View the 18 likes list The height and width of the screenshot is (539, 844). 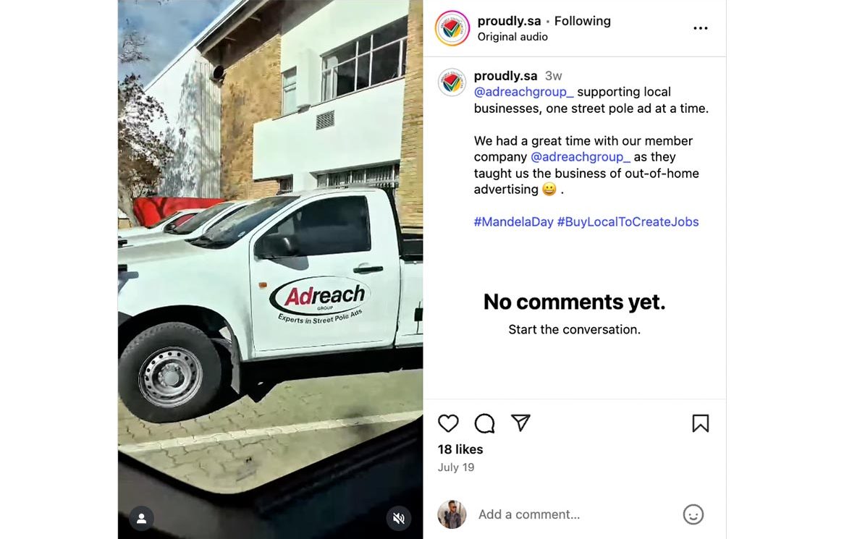coord(460,449)
